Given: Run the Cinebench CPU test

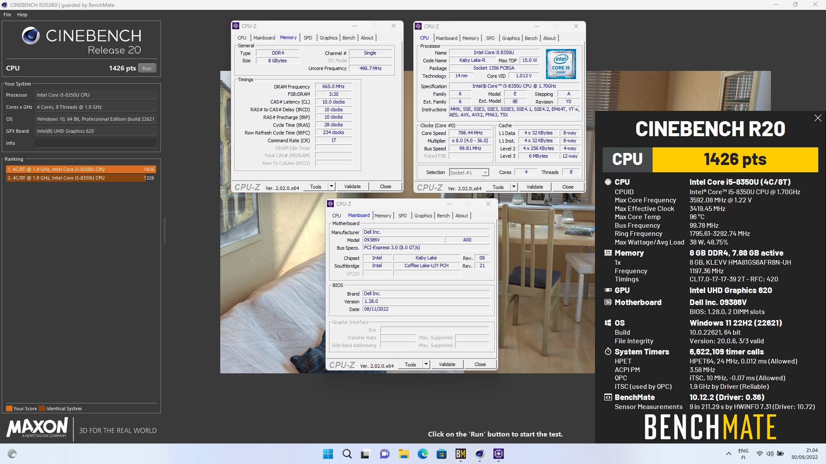Looking at the screenshot, I should [147, 68].
